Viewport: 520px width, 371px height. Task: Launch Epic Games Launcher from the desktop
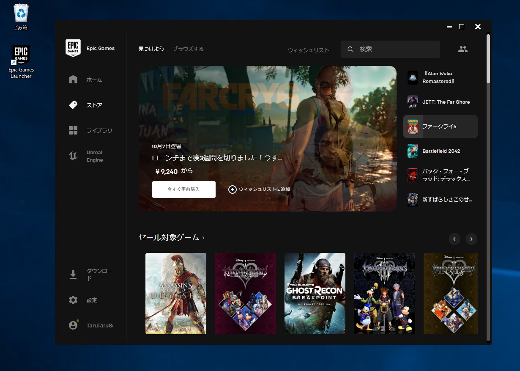(21, 54)
